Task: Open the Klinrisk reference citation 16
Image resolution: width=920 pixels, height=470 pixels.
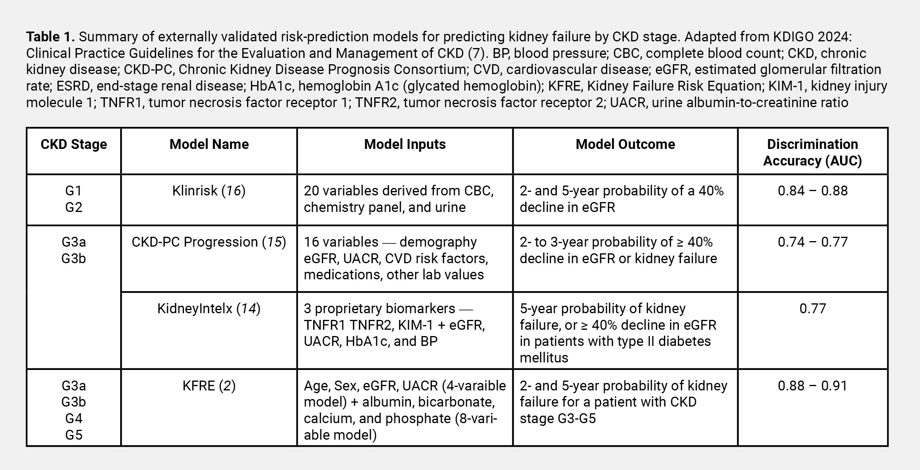Action: (233, 191)
